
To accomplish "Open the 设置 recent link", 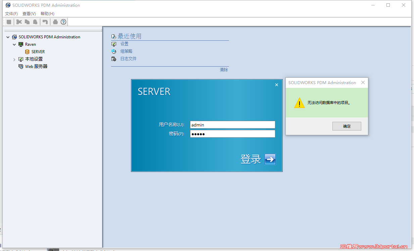I will click(125, 44).
